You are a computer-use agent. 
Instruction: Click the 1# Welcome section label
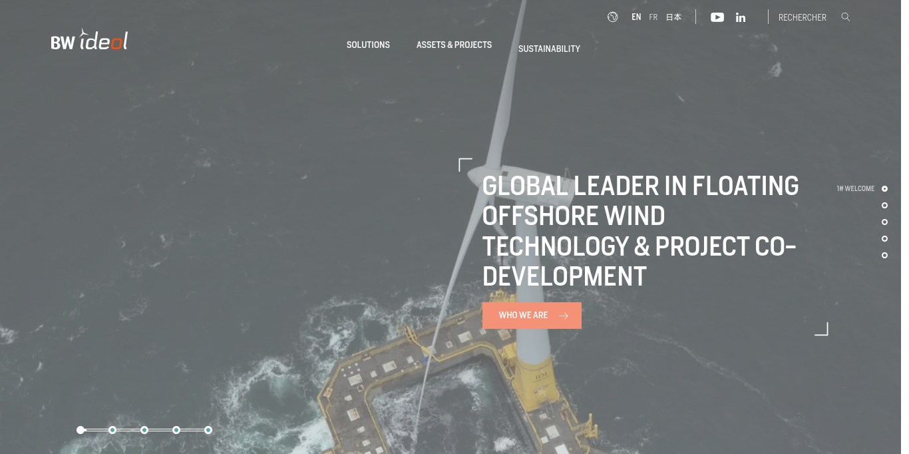[x=855, y=189]
